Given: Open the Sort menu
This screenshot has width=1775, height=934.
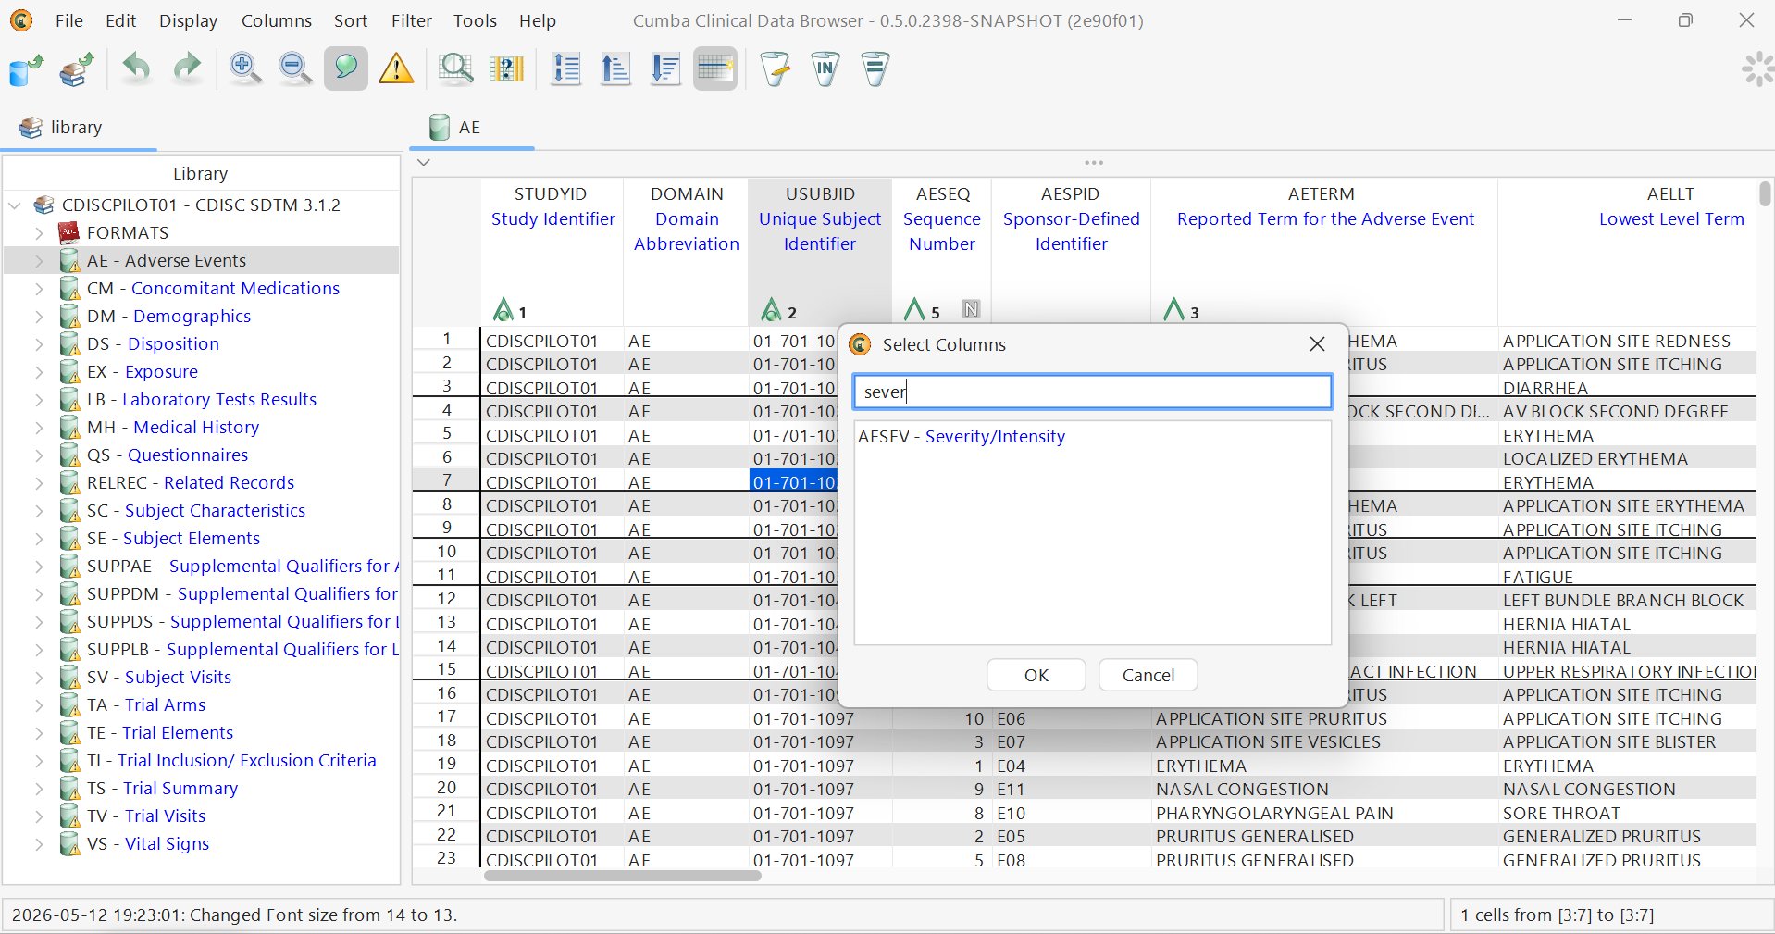Looking at the screenshot, I should click(351, 20).
